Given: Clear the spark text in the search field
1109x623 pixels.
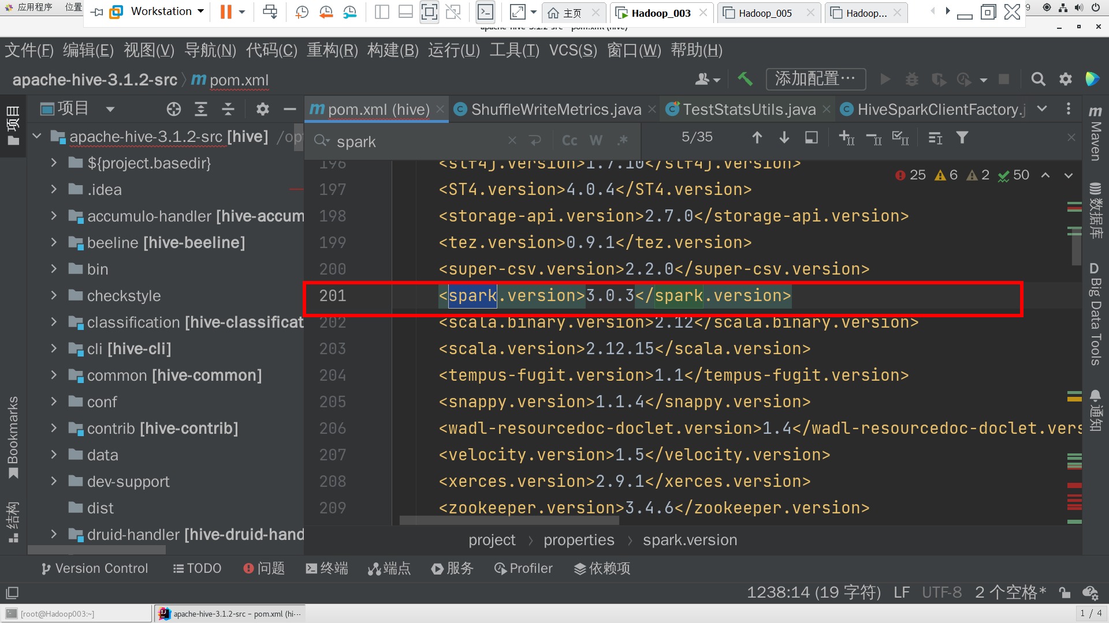Looking at the screenshot, I should pos(512,140).
